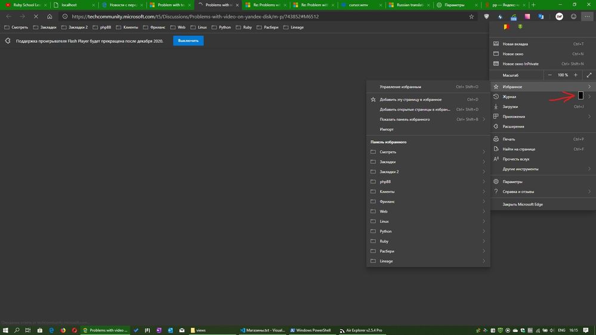Open the pink square extension icon
The image size is (596, 335).
(527, 17)
